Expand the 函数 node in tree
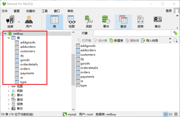This screenshot has width=180, height=117. [9, 91]
